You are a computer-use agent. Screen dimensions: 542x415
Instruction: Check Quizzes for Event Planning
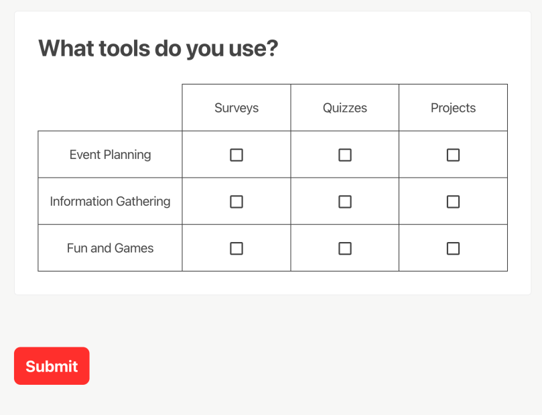pyautogui.click(x=345, y=155)
